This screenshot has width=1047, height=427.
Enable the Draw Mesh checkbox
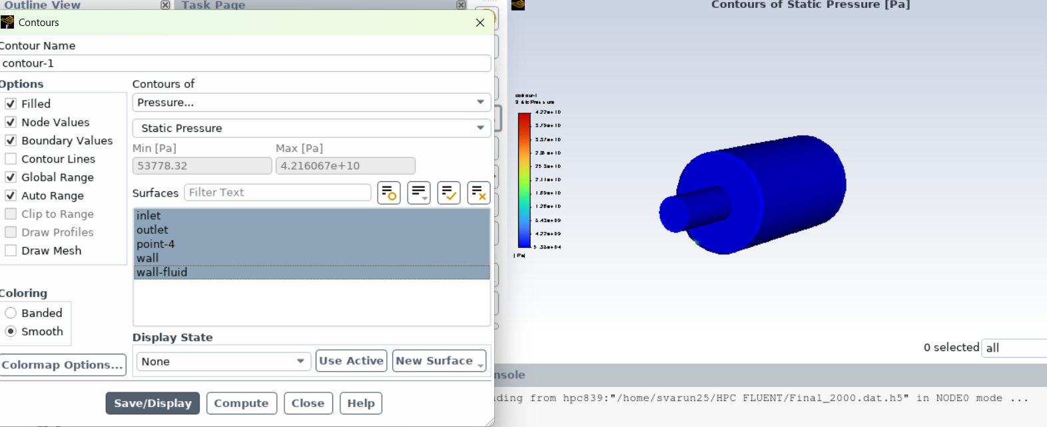pos(11,250)
